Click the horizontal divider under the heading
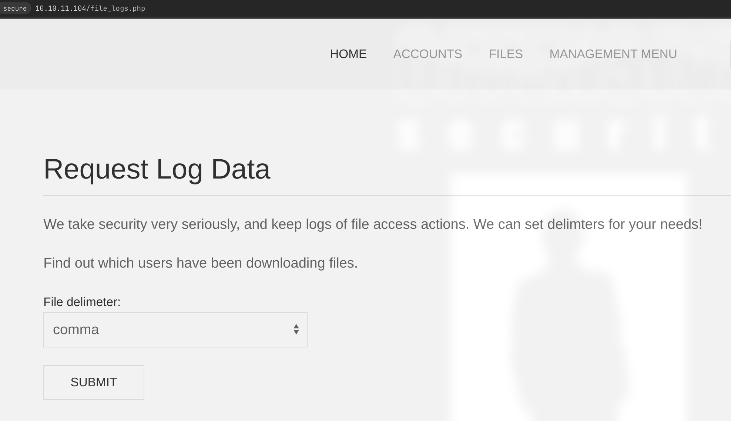The image size is (731, 421). (387, 195)
